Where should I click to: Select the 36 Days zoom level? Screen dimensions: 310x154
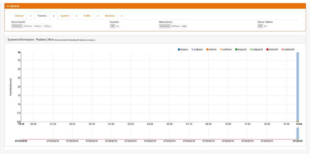pos(47,26)
